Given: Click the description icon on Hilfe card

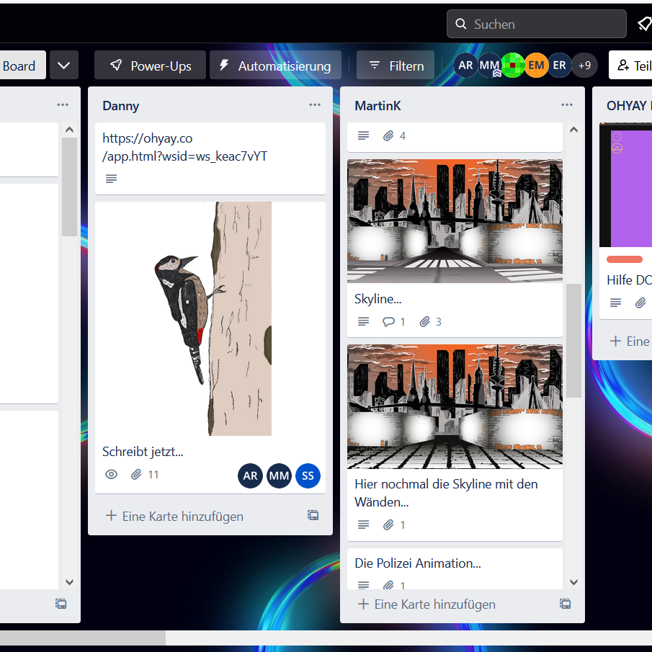Looking at the screenshot, I should [x=616, y=303].
